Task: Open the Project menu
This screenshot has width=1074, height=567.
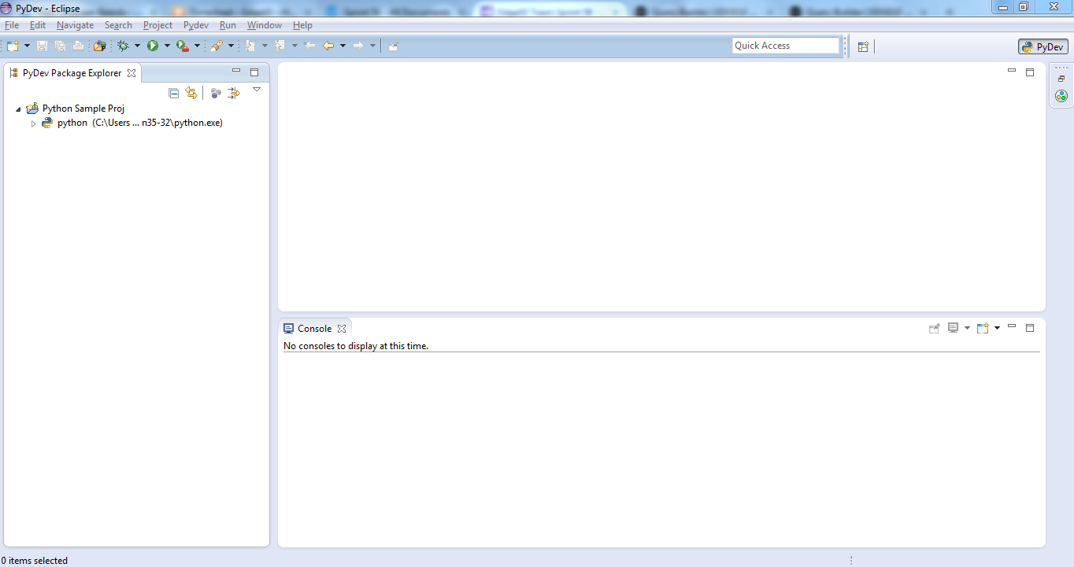Action: [158, 25]
